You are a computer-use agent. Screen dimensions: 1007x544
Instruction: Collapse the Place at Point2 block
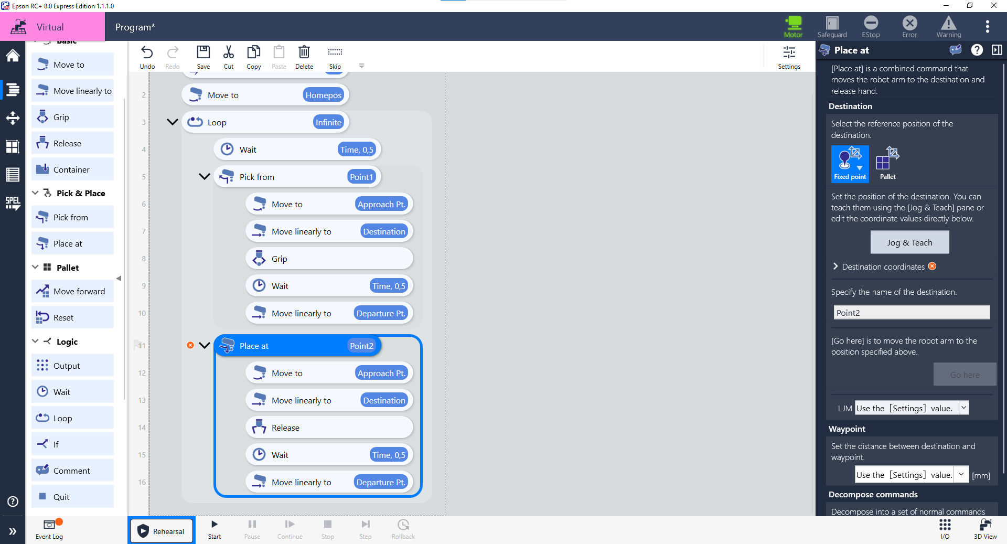[205, 346]
